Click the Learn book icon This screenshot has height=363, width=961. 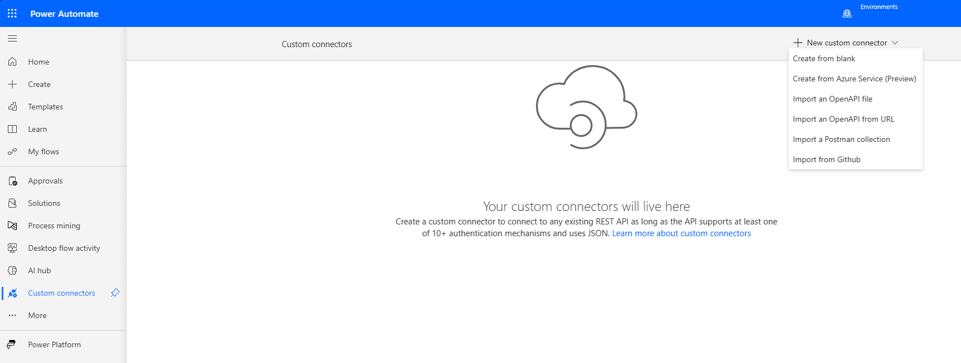12,129
